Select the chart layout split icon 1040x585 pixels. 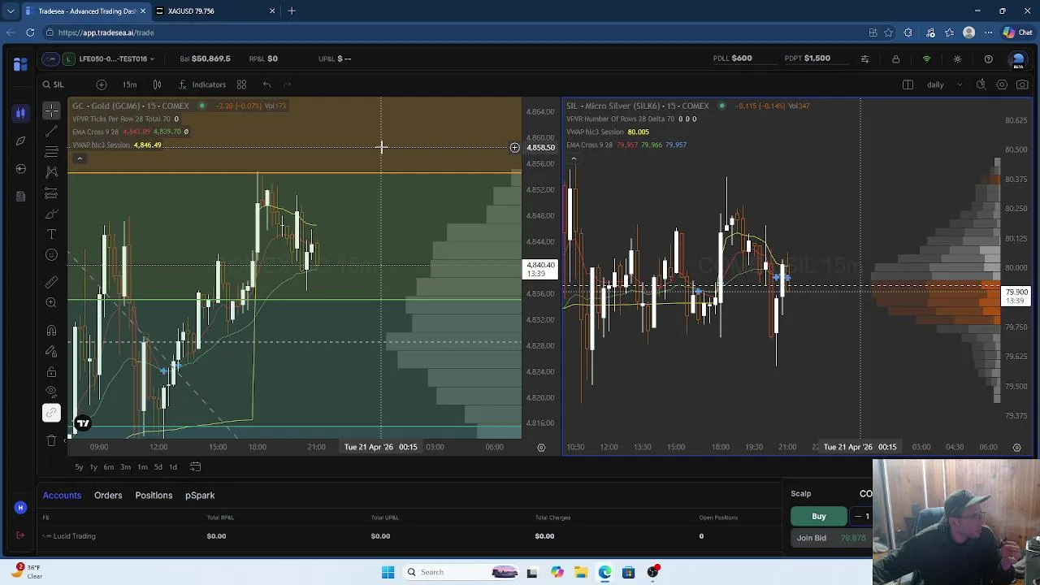coord(908,84)
